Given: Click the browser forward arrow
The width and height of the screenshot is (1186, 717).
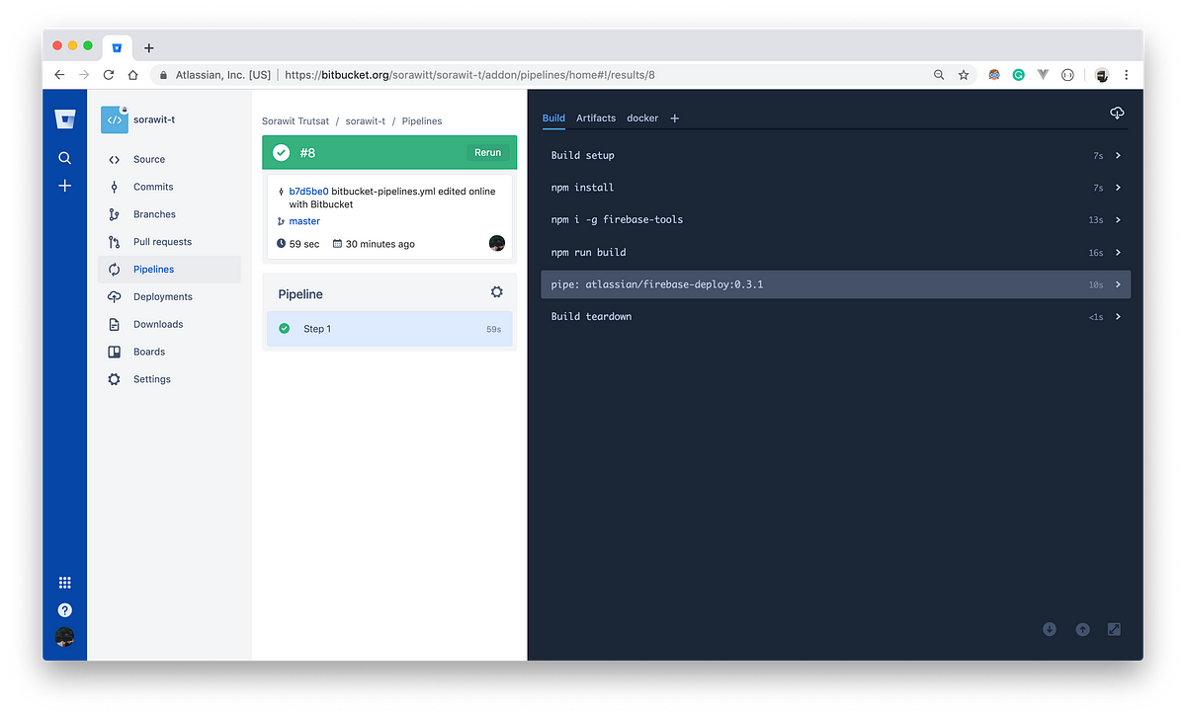Looking at the screenshot, I should (84, 75).
